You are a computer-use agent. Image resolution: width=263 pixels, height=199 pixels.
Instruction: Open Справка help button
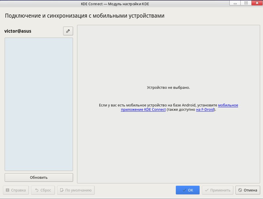tap(16, 190)
